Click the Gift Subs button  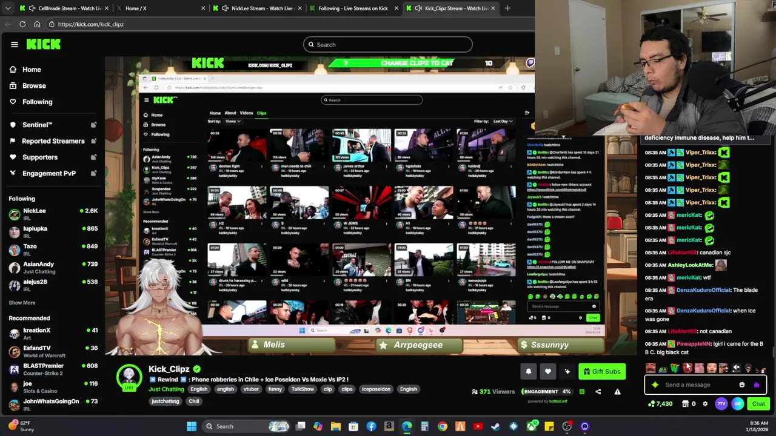pyautogui.click(x=602, y=372)
